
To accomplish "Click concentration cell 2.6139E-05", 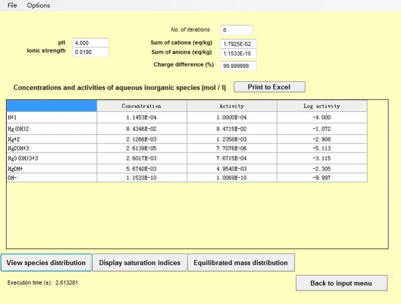I will pyautogui.click(x=142, y=148).
